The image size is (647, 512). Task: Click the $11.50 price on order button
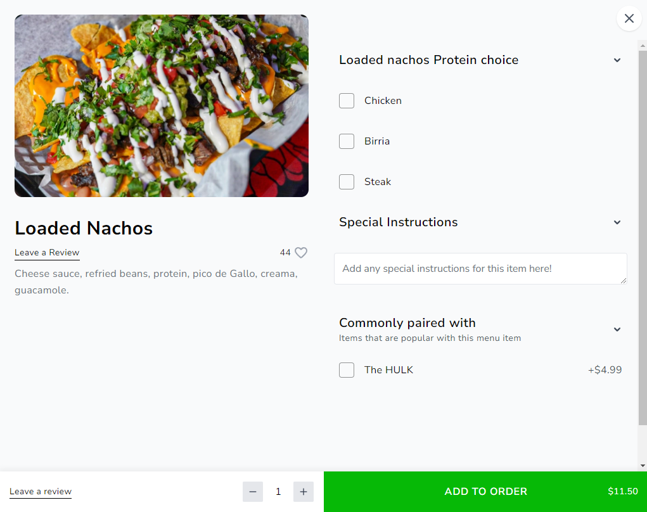[x=623, y=491]
